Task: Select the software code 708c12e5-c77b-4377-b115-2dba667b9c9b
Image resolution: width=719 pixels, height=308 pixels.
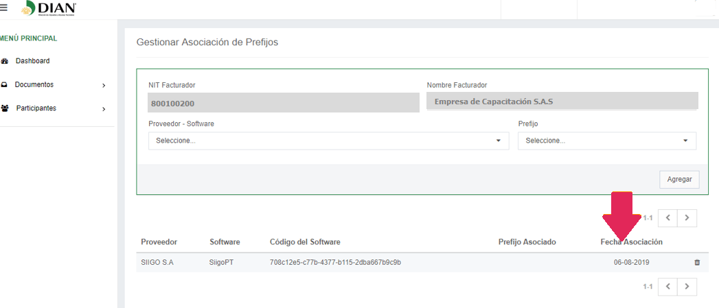Action: point(335,263)
